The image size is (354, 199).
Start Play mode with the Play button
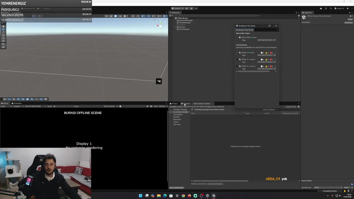[x=186, y=8]
